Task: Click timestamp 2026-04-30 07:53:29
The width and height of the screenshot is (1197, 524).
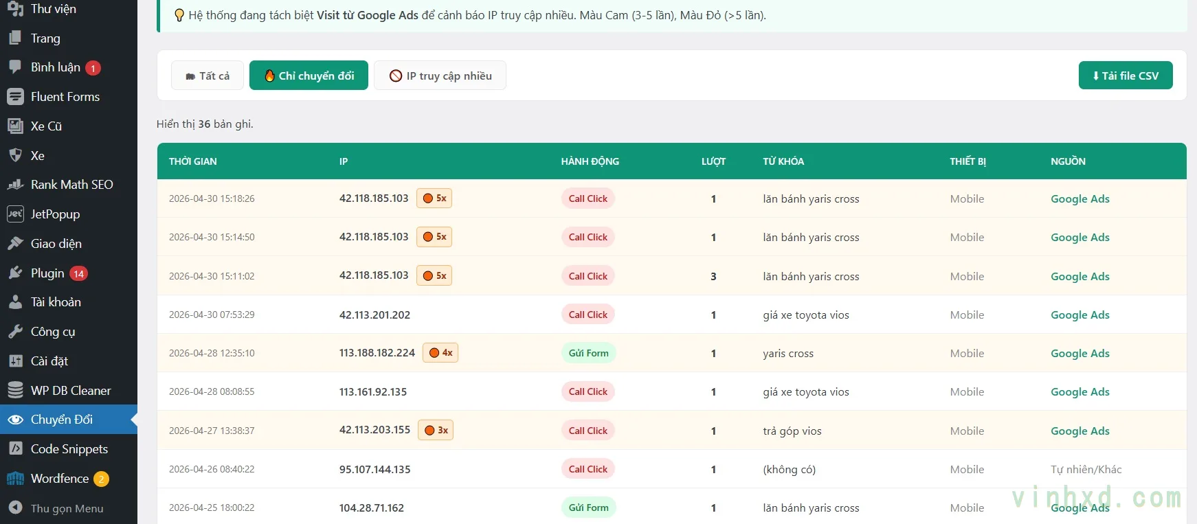Action: point(212,315)
